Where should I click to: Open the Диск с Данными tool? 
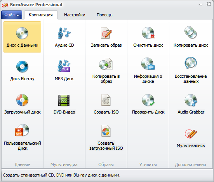(x=22, y=37)
